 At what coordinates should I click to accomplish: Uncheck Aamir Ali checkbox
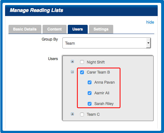coord(90,93)
